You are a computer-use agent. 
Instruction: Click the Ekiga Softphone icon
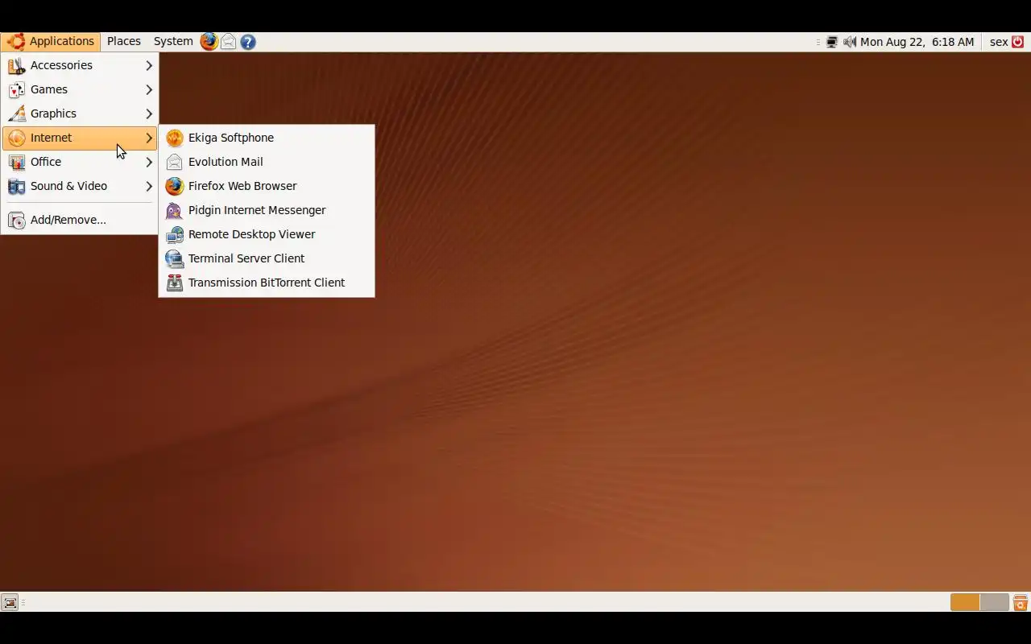click(x=175, y=138)
